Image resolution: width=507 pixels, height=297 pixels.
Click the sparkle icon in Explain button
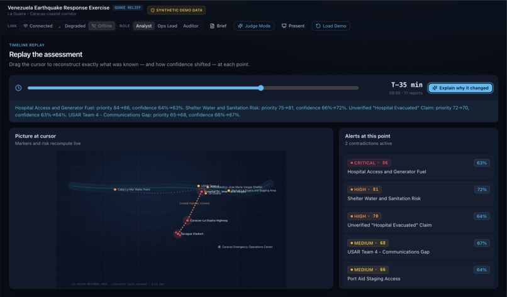click(x=435, y=88)
